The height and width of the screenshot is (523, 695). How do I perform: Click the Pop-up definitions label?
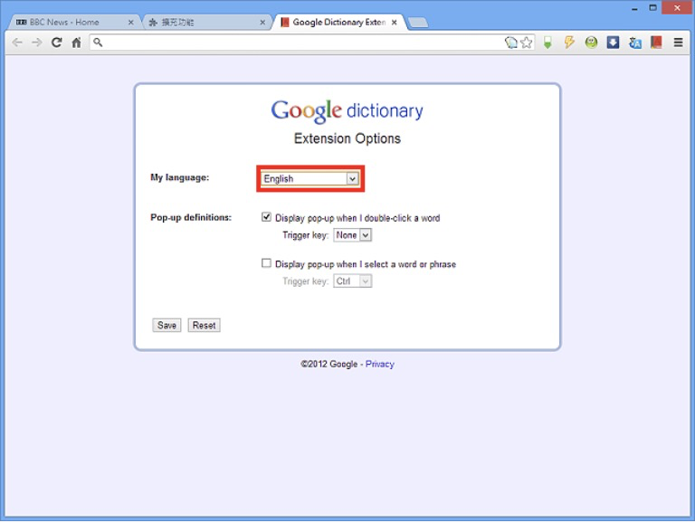[191, 217]
